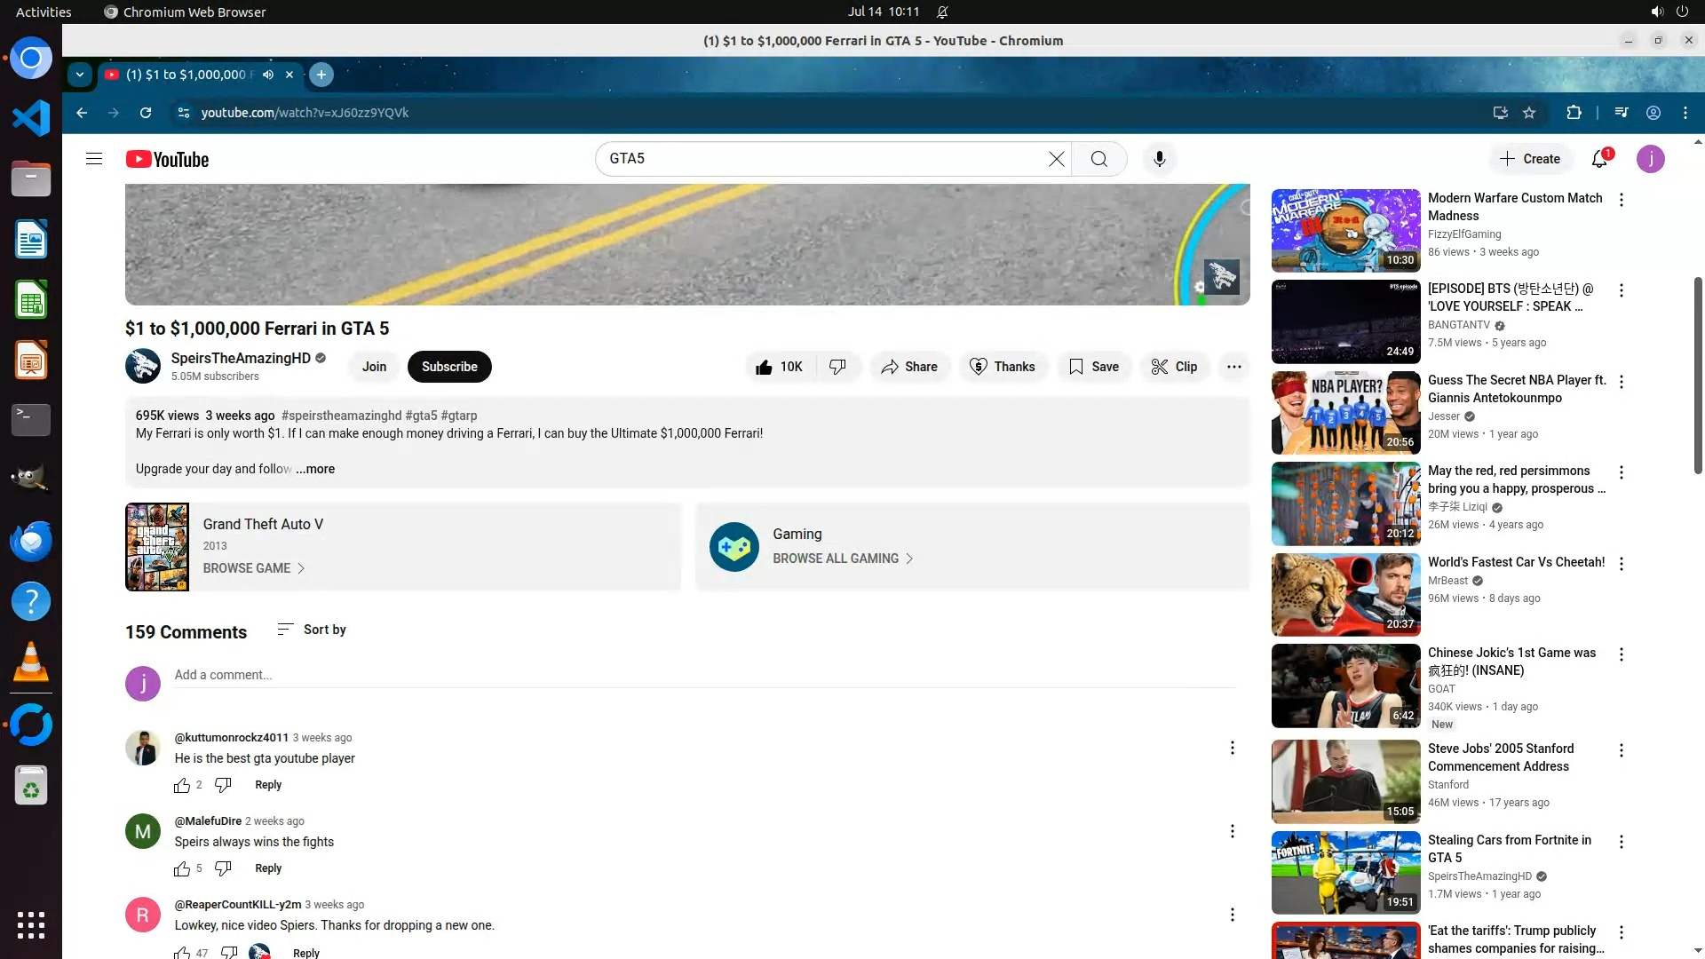Click the Share arrow button
This screenshot has width=1705, height=959.
click(x=909, y=367)
